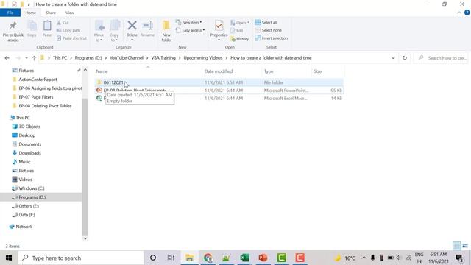Collapse the ribbon with the chevron

(x=459, y=13)
